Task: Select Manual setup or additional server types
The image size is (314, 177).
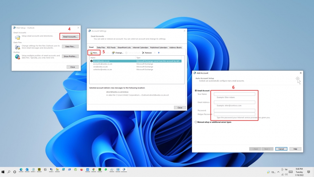Action: click(x=196, y=122)
